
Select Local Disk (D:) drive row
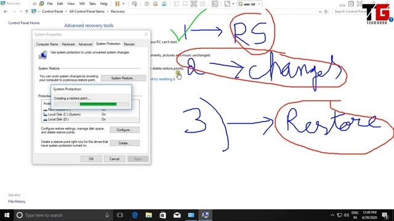pos(90,120)
